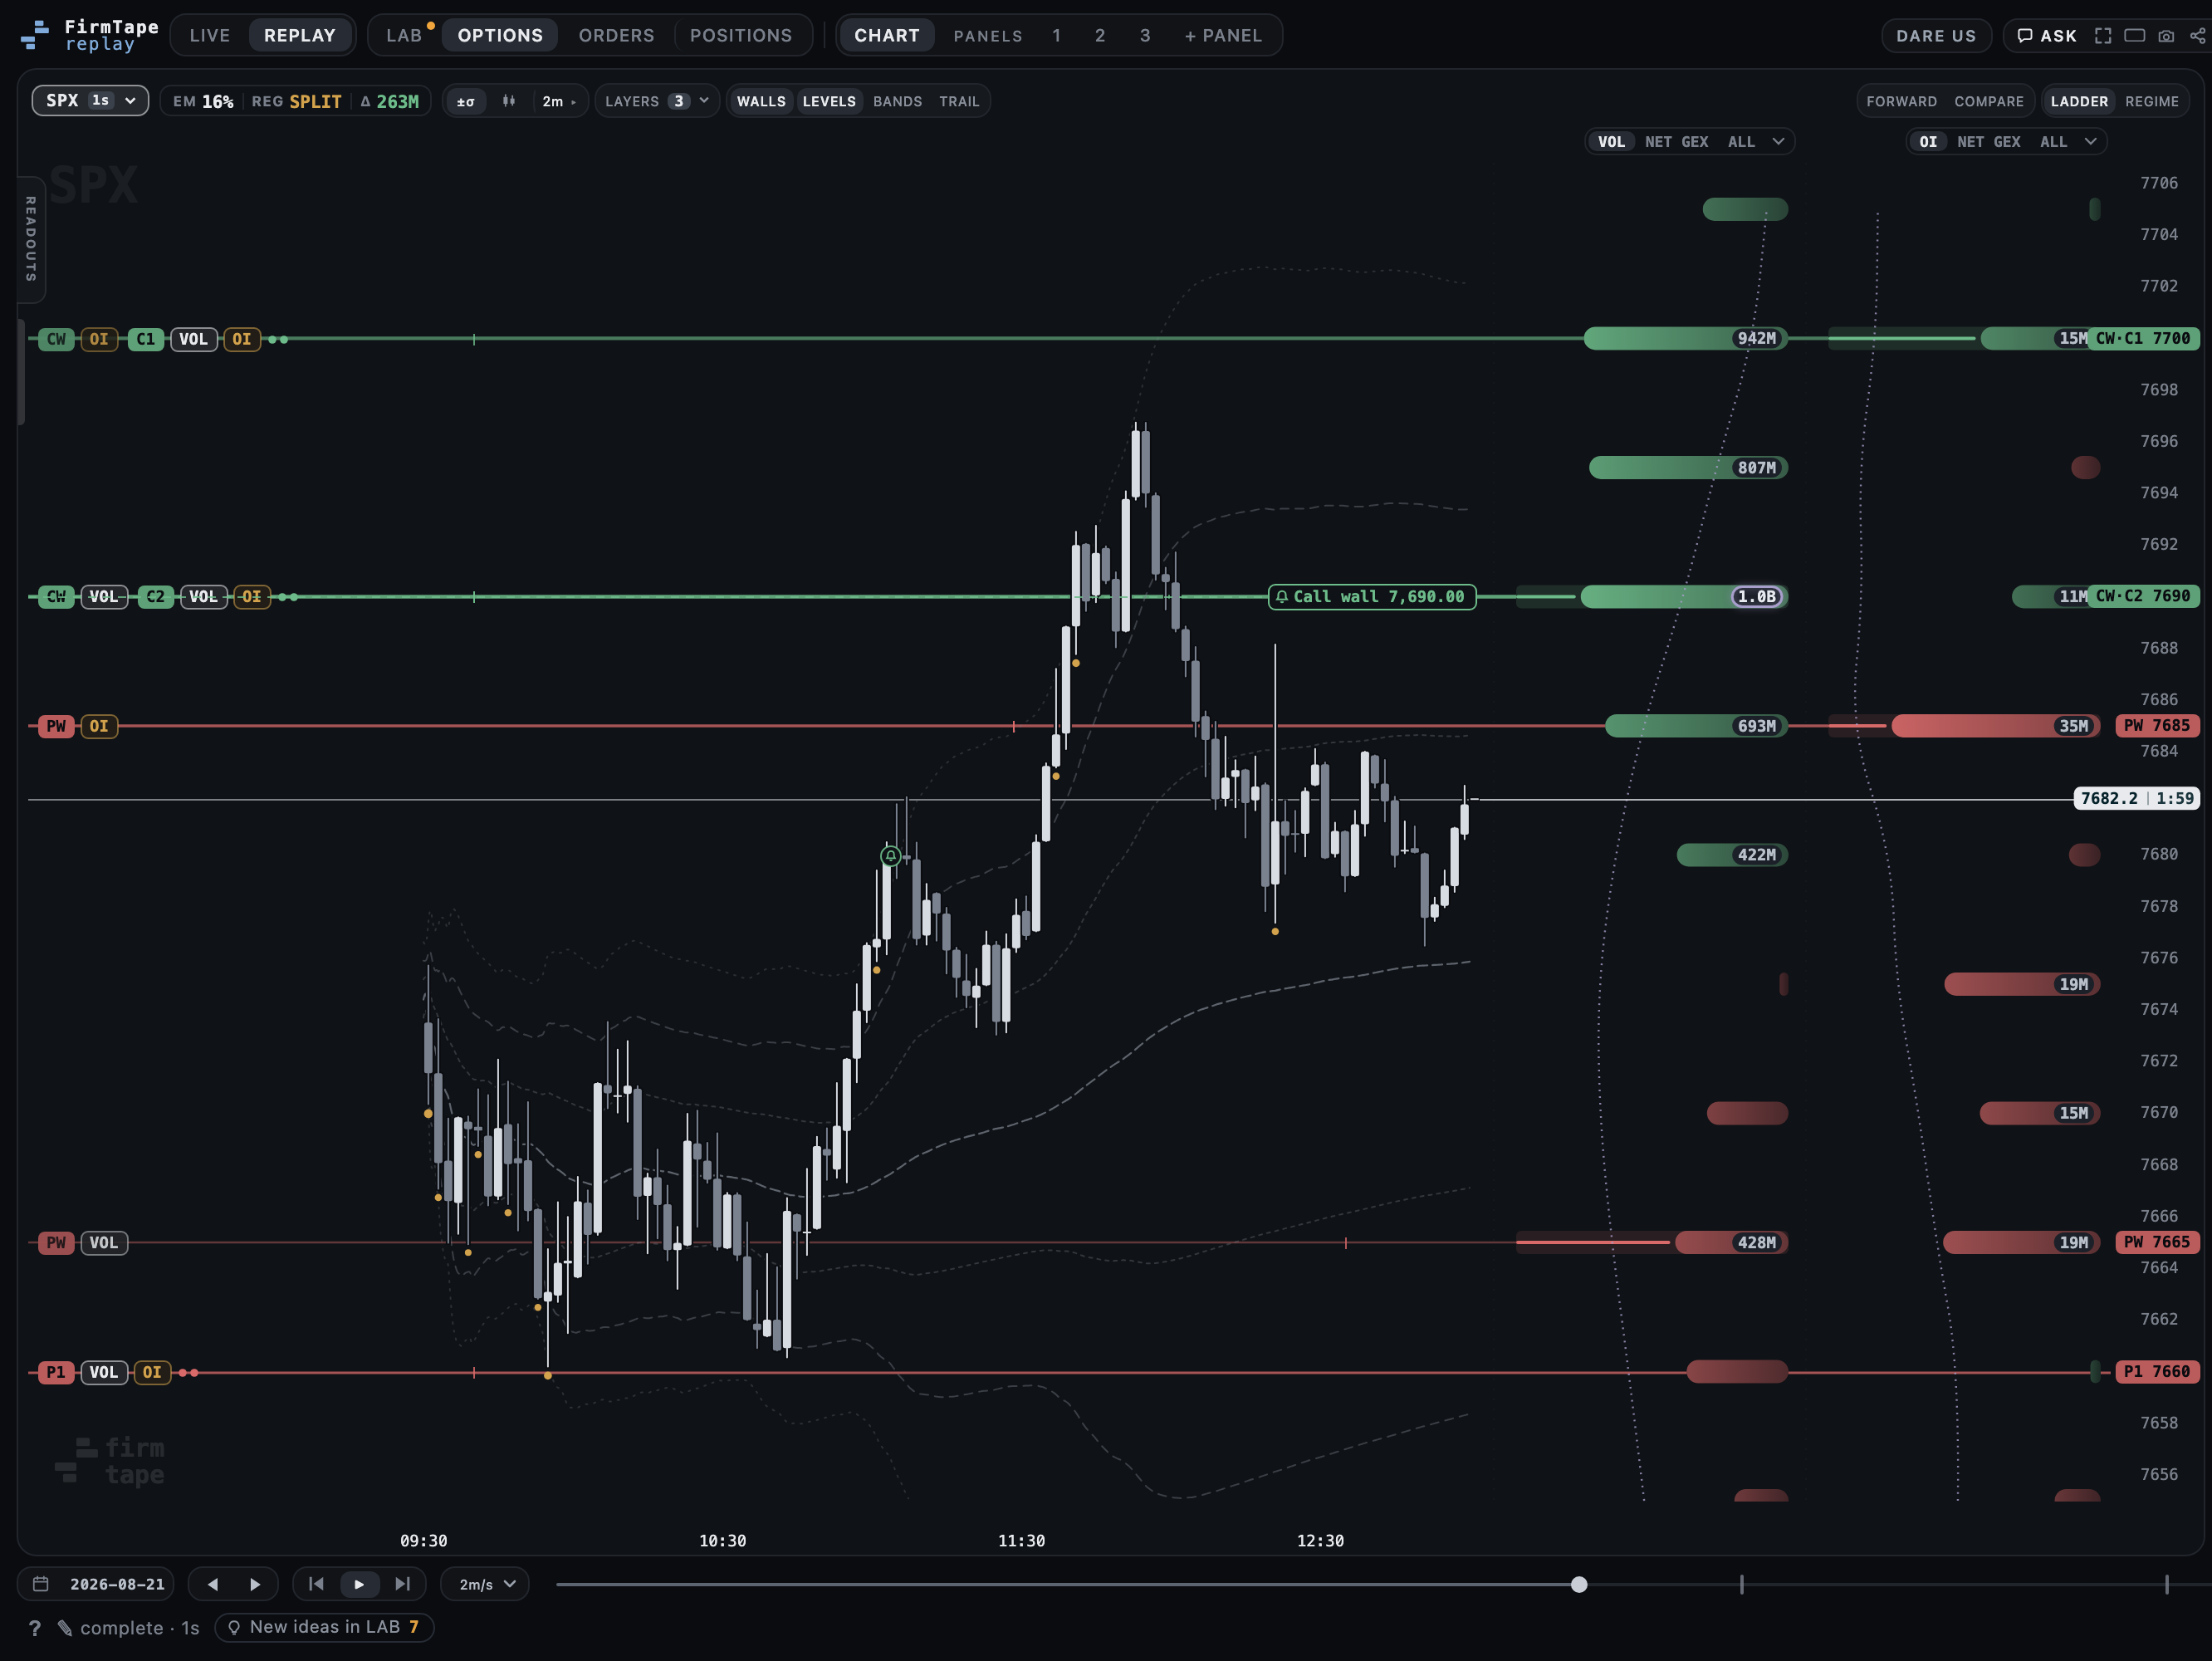Open fullscreen mode using the bracket icon
This screenshot has width=2212, height=1661.
[2103, 36]
